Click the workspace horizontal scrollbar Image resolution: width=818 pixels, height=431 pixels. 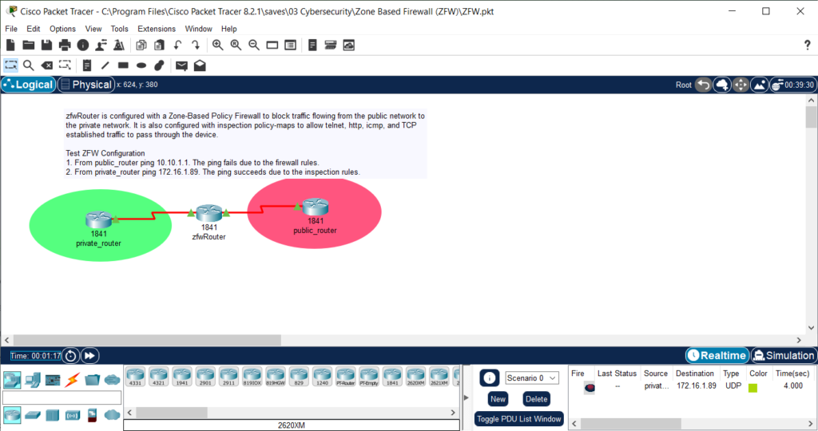[x=147, y=340]
